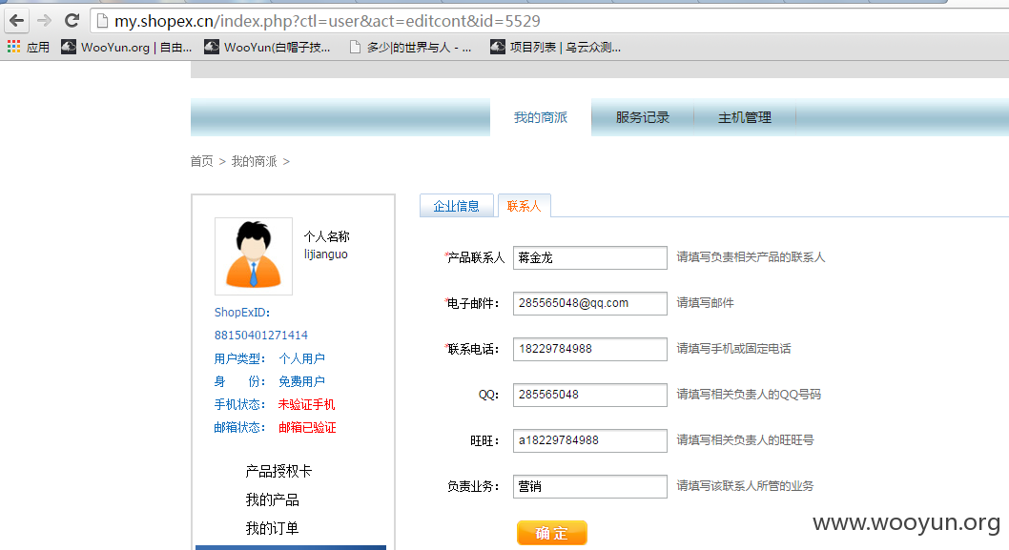Viewport: 1009px width, 550px height.
Task: Click the orange 确定 button
Action: click(x=552, y=533)
